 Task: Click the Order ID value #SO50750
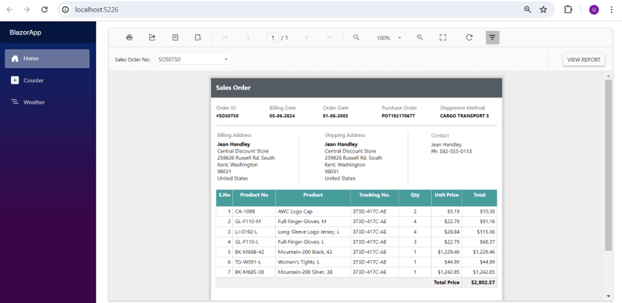click(228, 116)
